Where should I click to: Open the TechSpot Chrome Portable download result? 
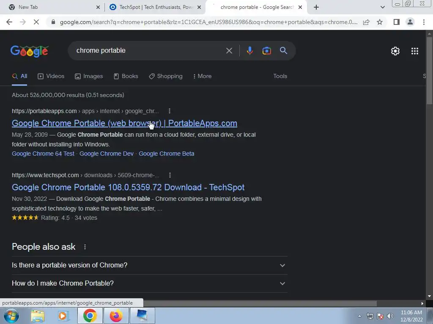(x=128, y=187)
